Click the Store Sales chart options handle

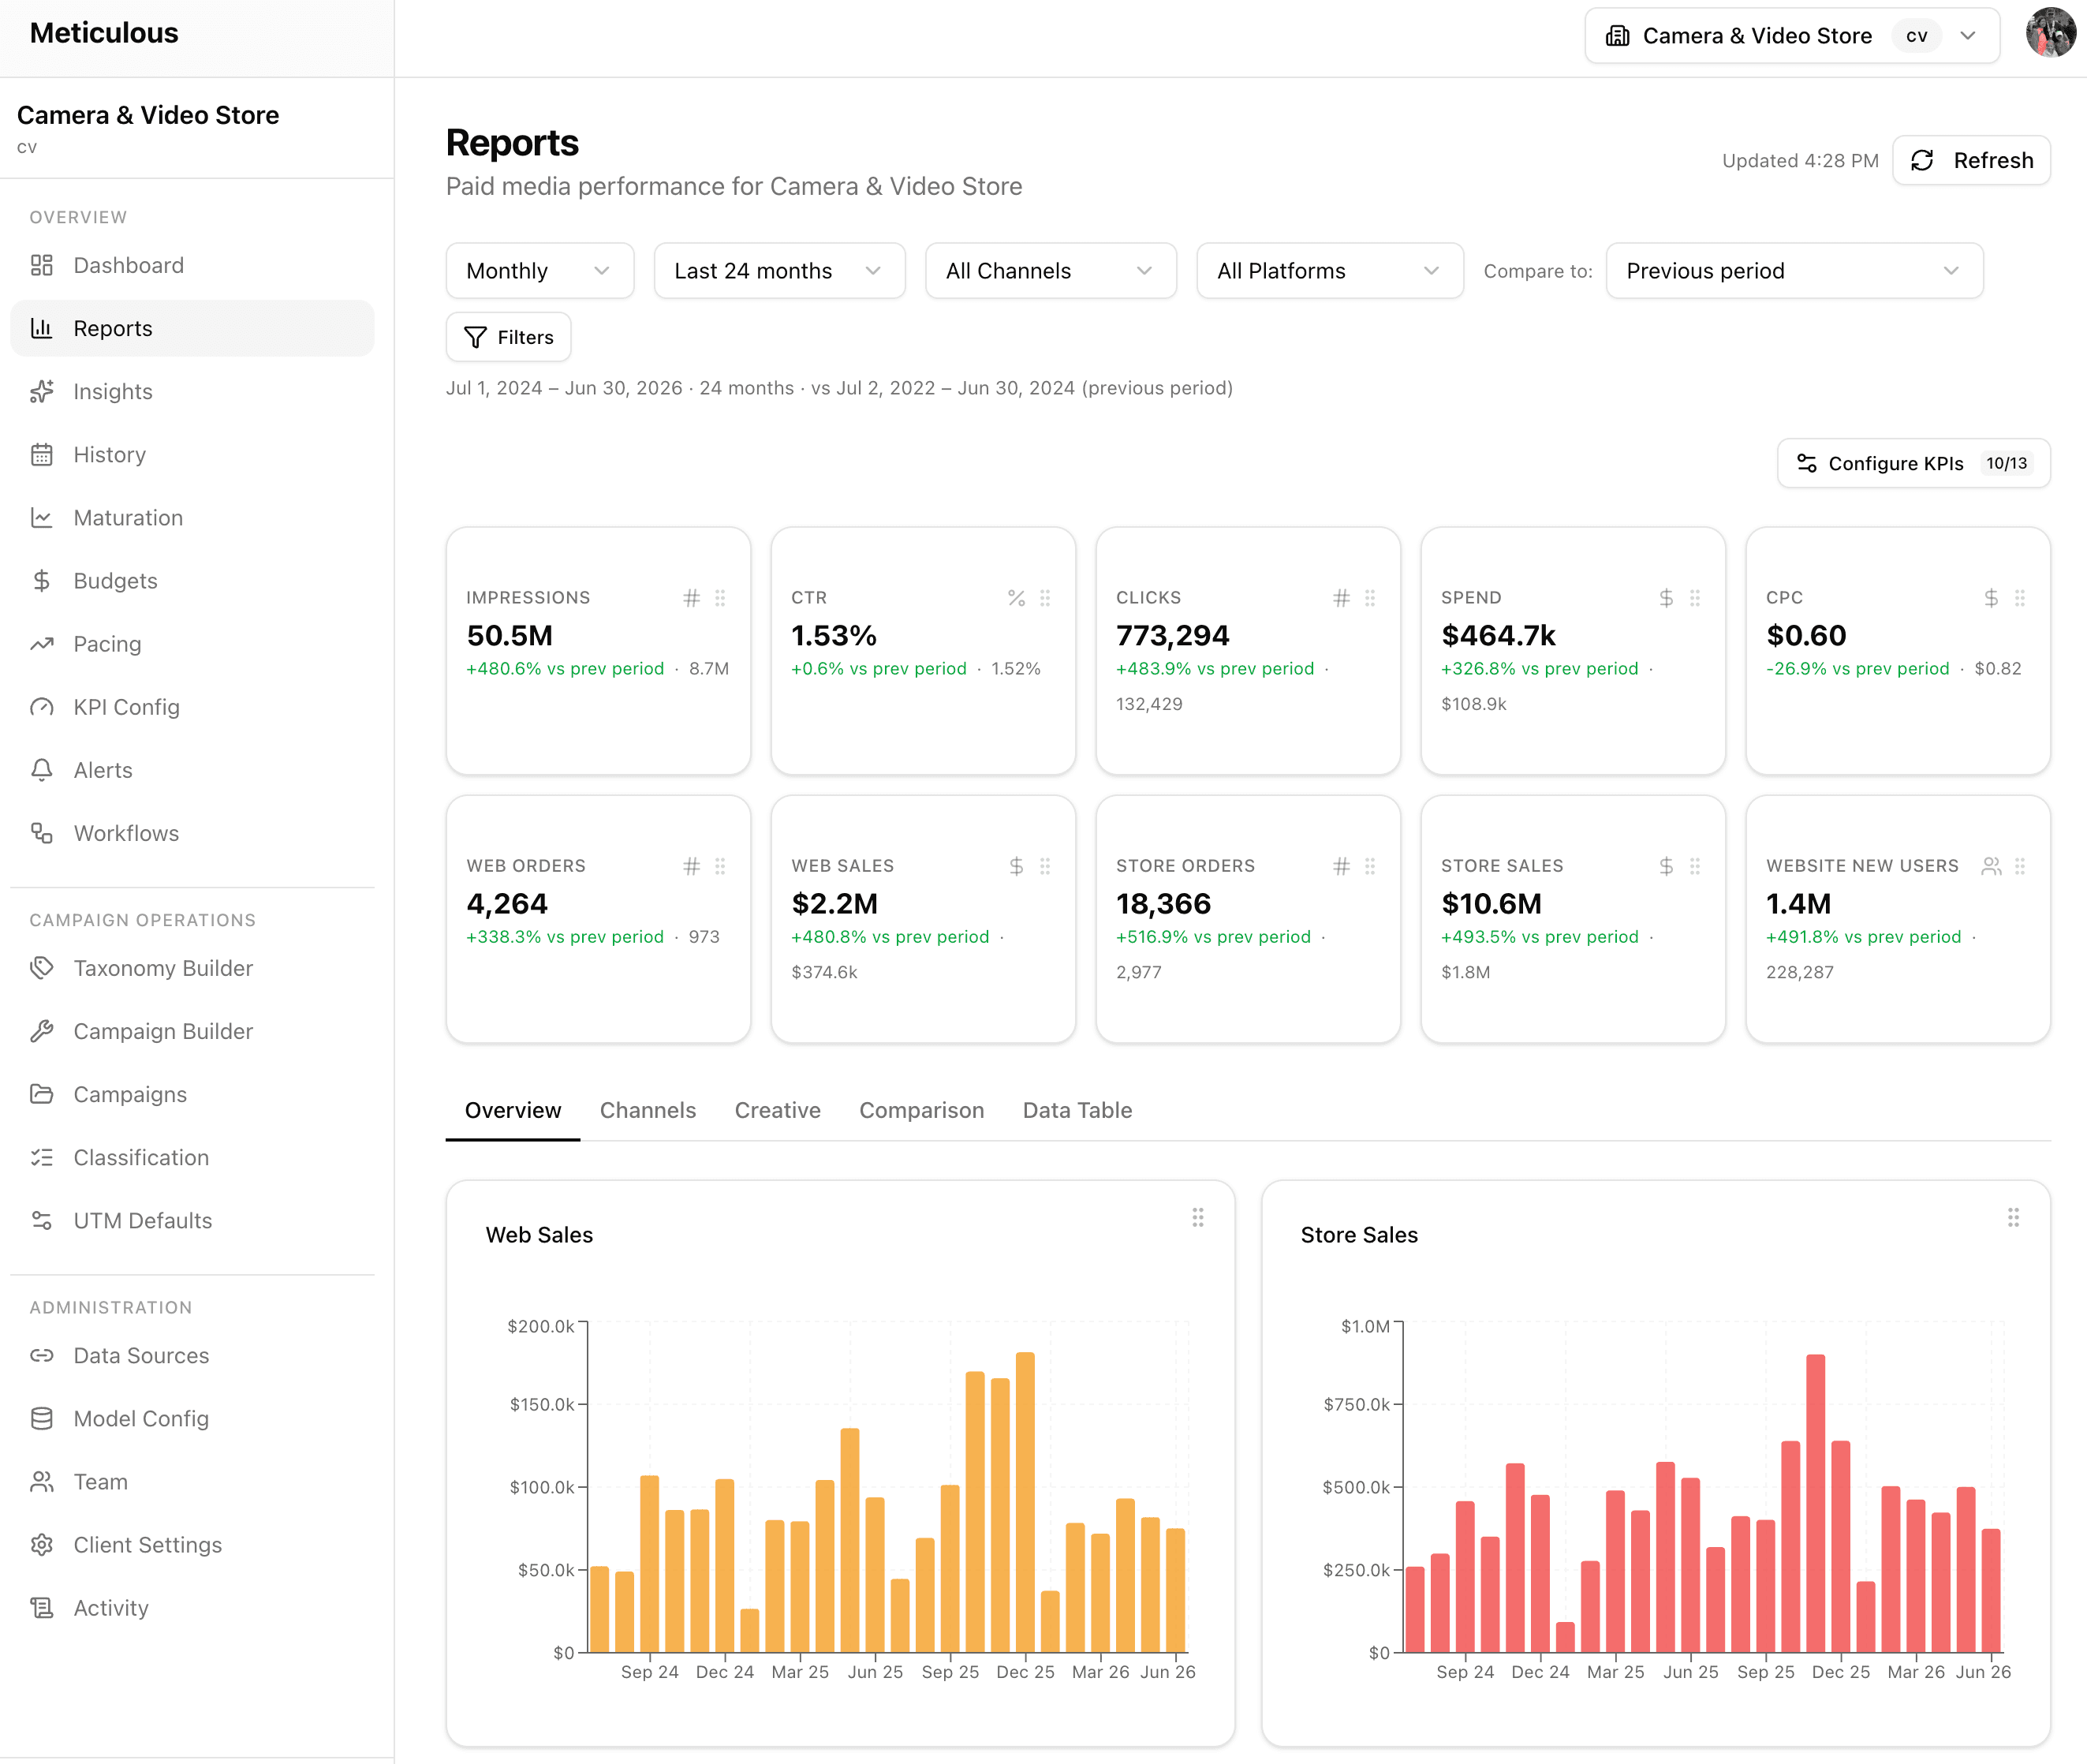(2013, 1217)
